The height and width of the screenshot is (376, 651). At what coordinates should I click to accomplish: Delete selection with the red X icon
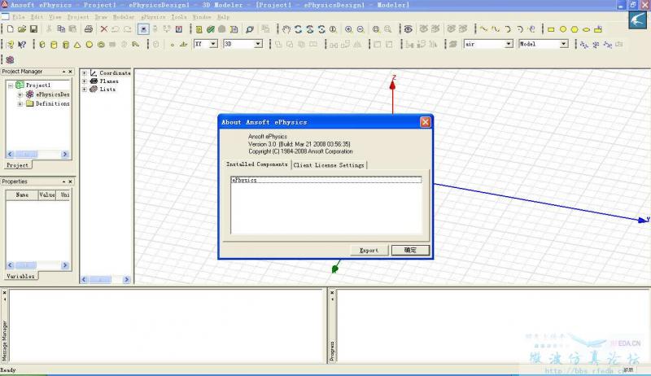pyautogui.click(x=104, y=29)
